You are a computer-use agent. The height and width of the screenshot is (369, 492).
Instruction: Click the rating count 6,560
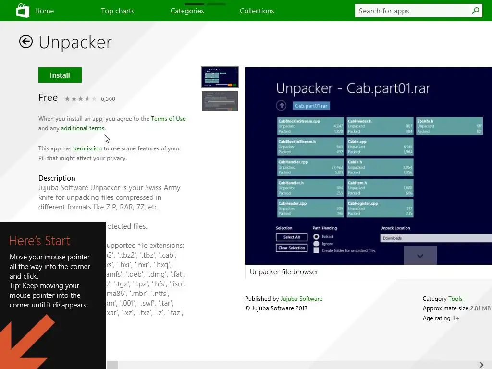click(x=108, y=99)
